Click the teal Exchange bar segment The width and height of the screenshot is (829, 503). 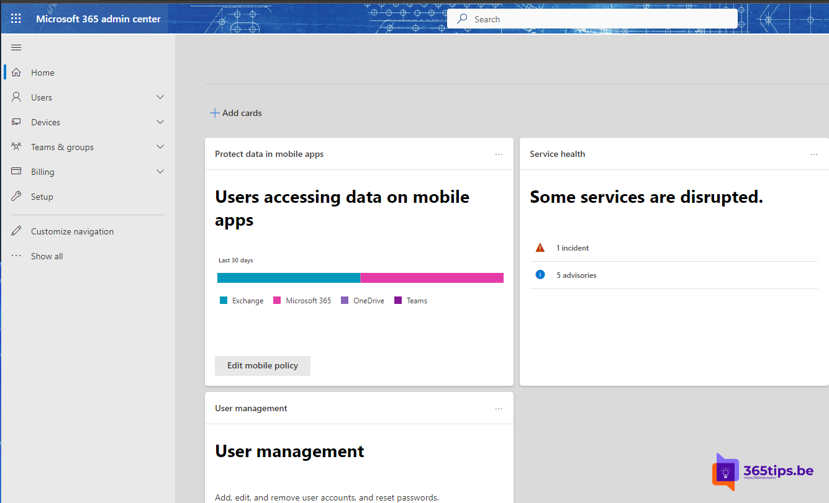[x=289, y=278]
